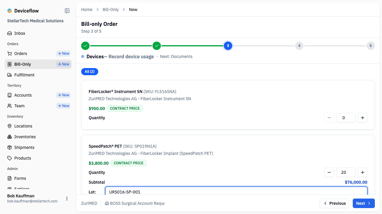Open user menu three-dot icon

click(x=67, y=199)
